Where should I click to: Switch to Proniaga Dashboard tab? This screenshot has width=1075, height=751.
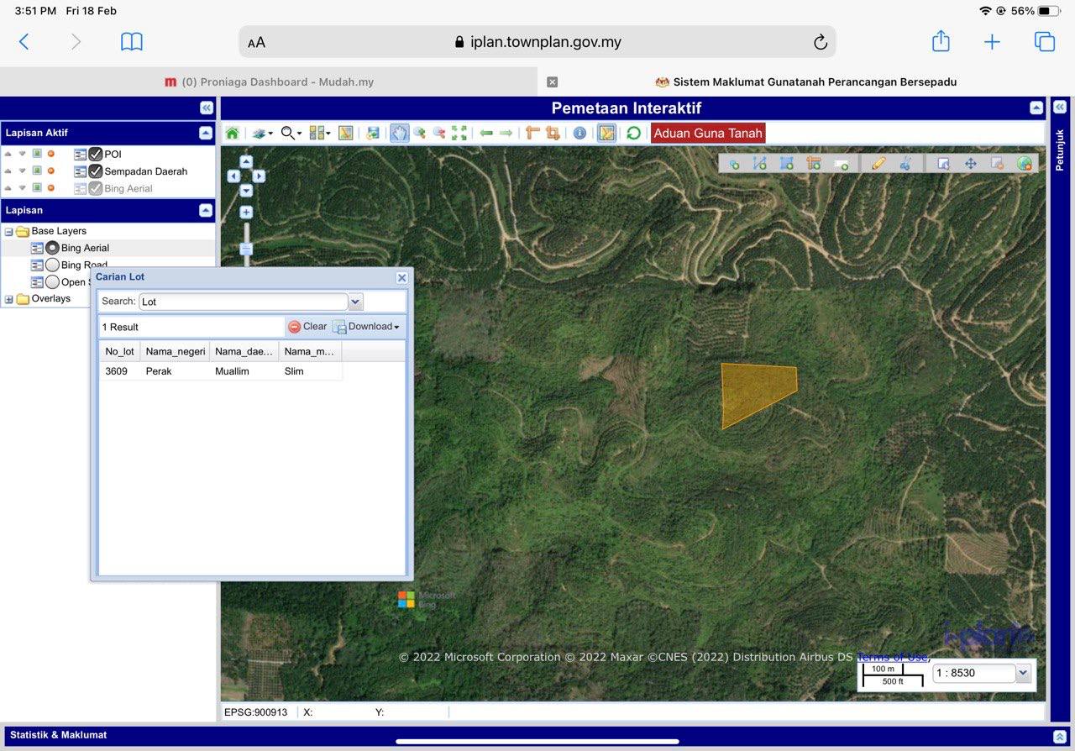(269, 82)
